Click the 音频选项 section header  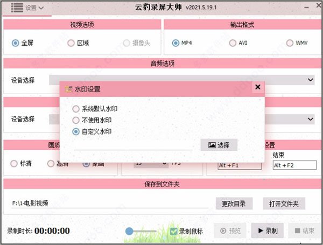pos(163,64)
